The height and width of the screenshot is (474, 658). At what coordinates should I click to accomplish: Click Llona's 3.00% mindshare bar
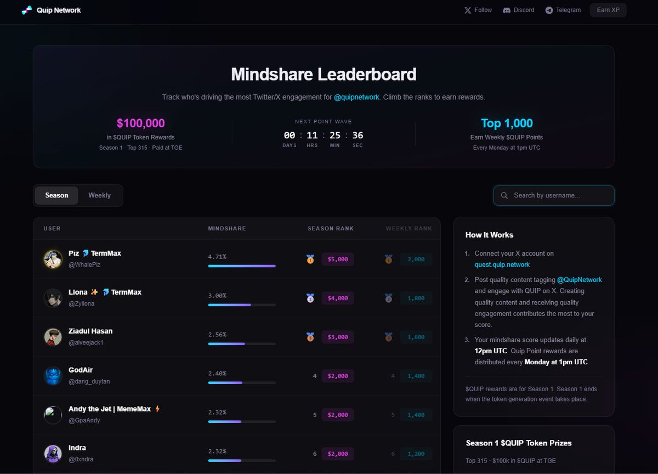coord(242,305)
